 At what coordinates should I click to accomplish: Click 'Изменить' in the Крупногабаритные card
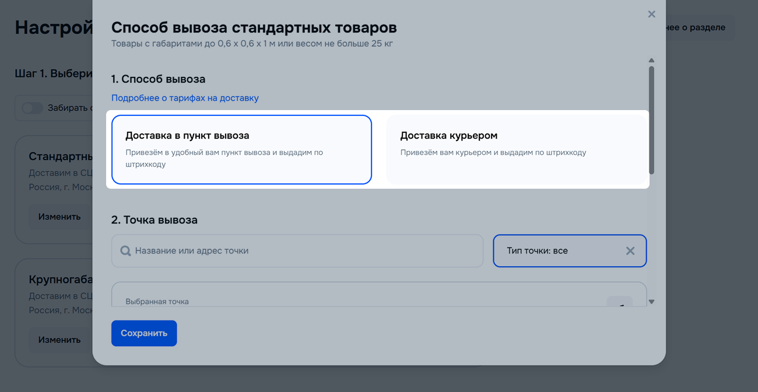[59, 340]
